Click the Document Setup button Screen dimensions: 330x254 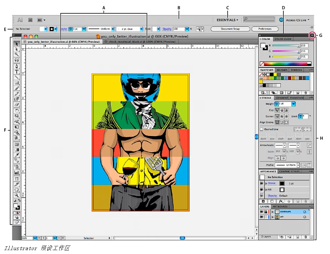(229, 29)
